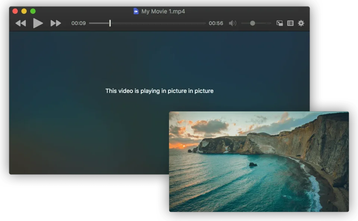Click the elapsed time 00:09
The height and width of the screenshot is (221, 358).
pyautogui.click(x=79, y=23)
